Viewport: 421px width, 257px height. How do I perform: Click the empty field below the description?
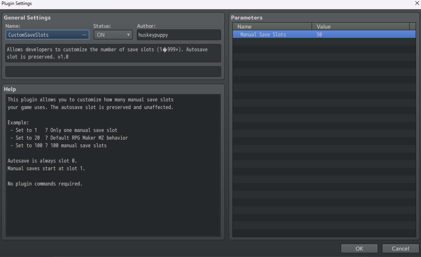click(113, 72)
